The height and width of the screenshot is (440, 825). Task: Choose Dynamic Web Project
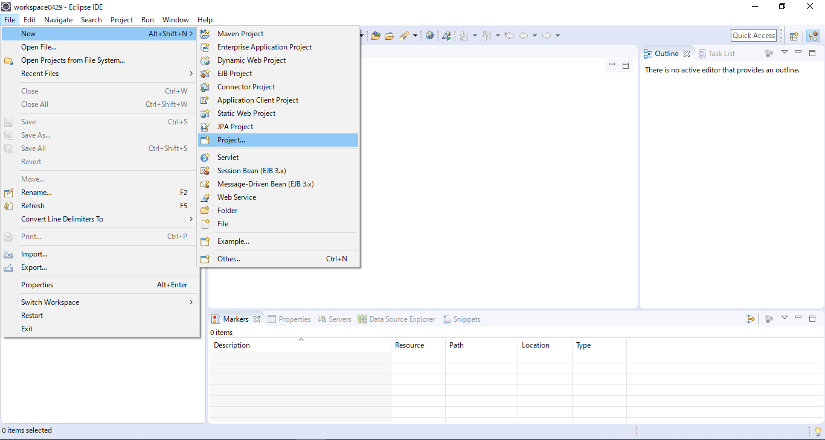(x=278, y=60)
